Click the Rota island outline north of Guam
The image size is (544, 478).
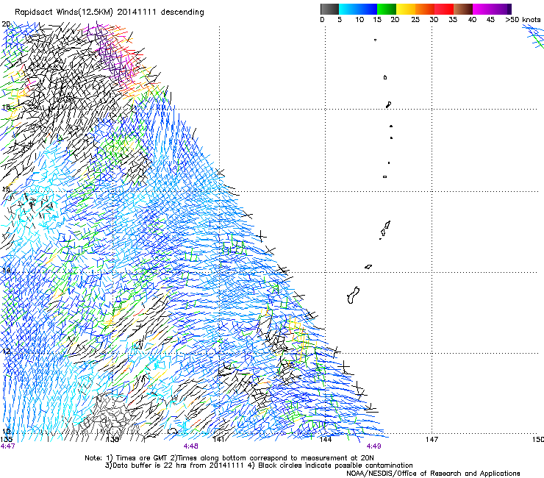coord(368,267)
